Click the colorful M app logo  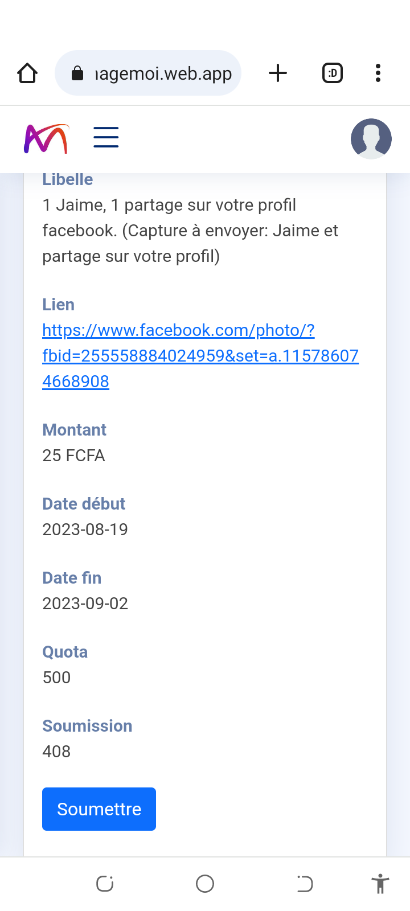[x=46, y=138]
